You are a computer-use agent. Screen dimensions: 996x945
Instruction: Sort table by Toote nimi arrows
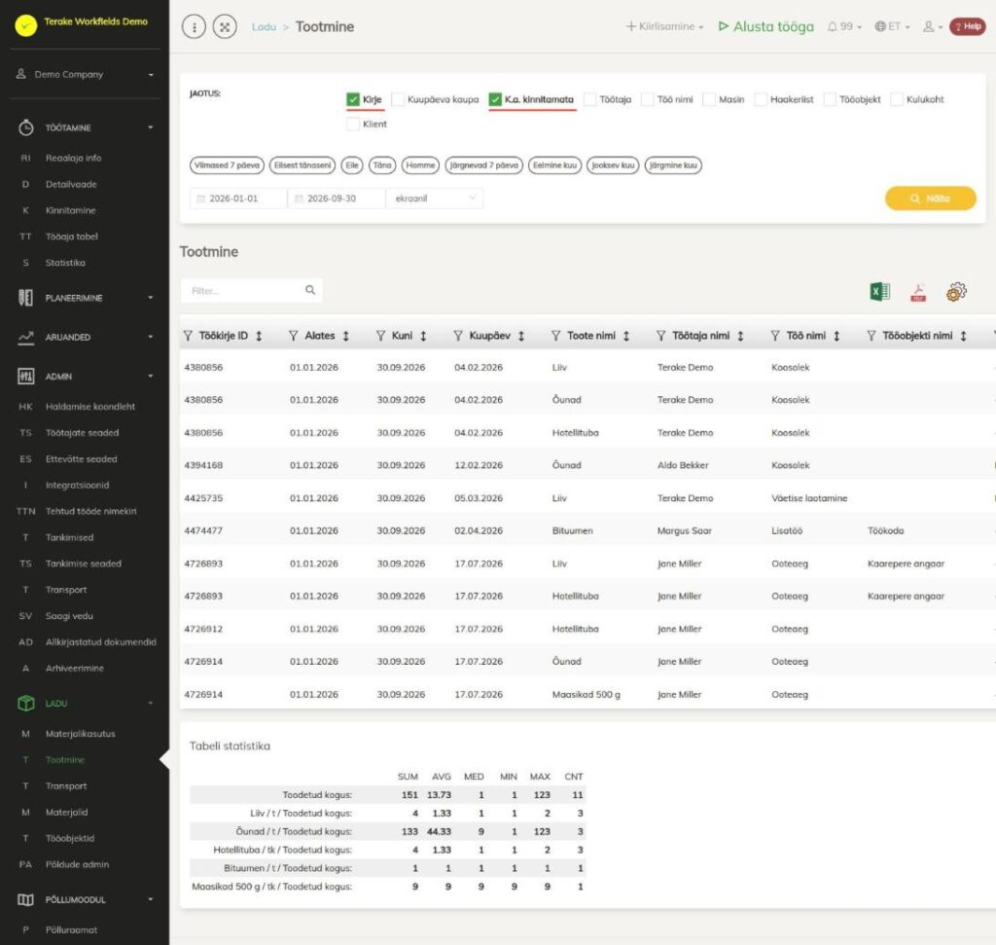coord(626,336)
